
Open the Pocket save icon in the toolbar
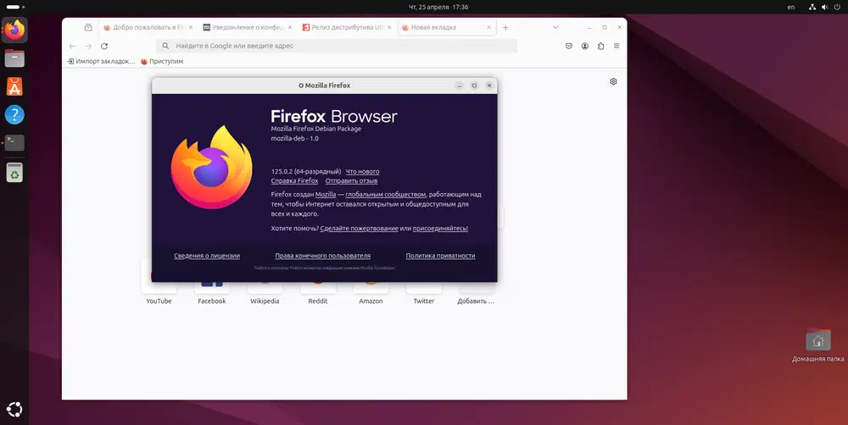(569, 47)
